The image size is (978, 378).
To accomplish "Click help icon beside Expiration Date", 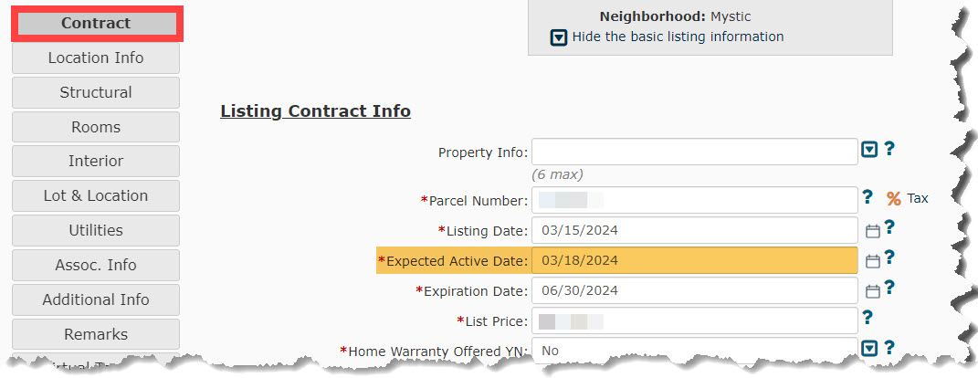I will pyautogui.click(x=889, y=287).
